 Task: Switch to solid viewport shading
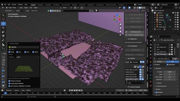tap(140, 8)
